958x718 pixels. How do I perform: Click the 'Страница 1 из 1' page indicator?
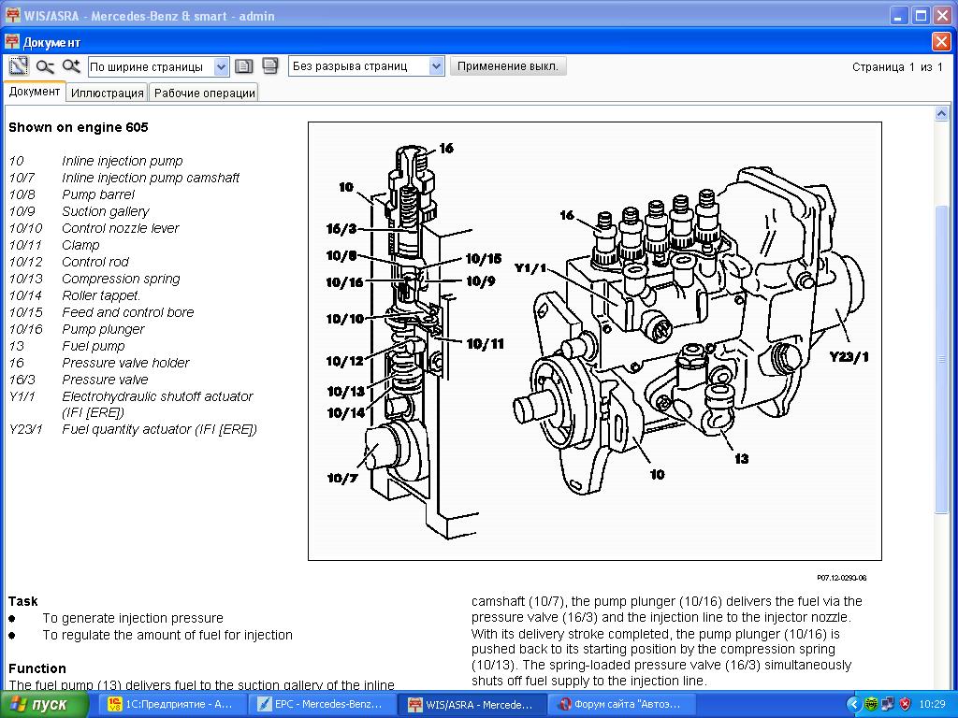pyautogui.click(x=897, y=67)
